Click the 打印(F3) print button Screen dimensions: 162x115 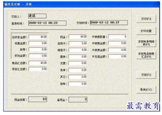pos(146,19)
